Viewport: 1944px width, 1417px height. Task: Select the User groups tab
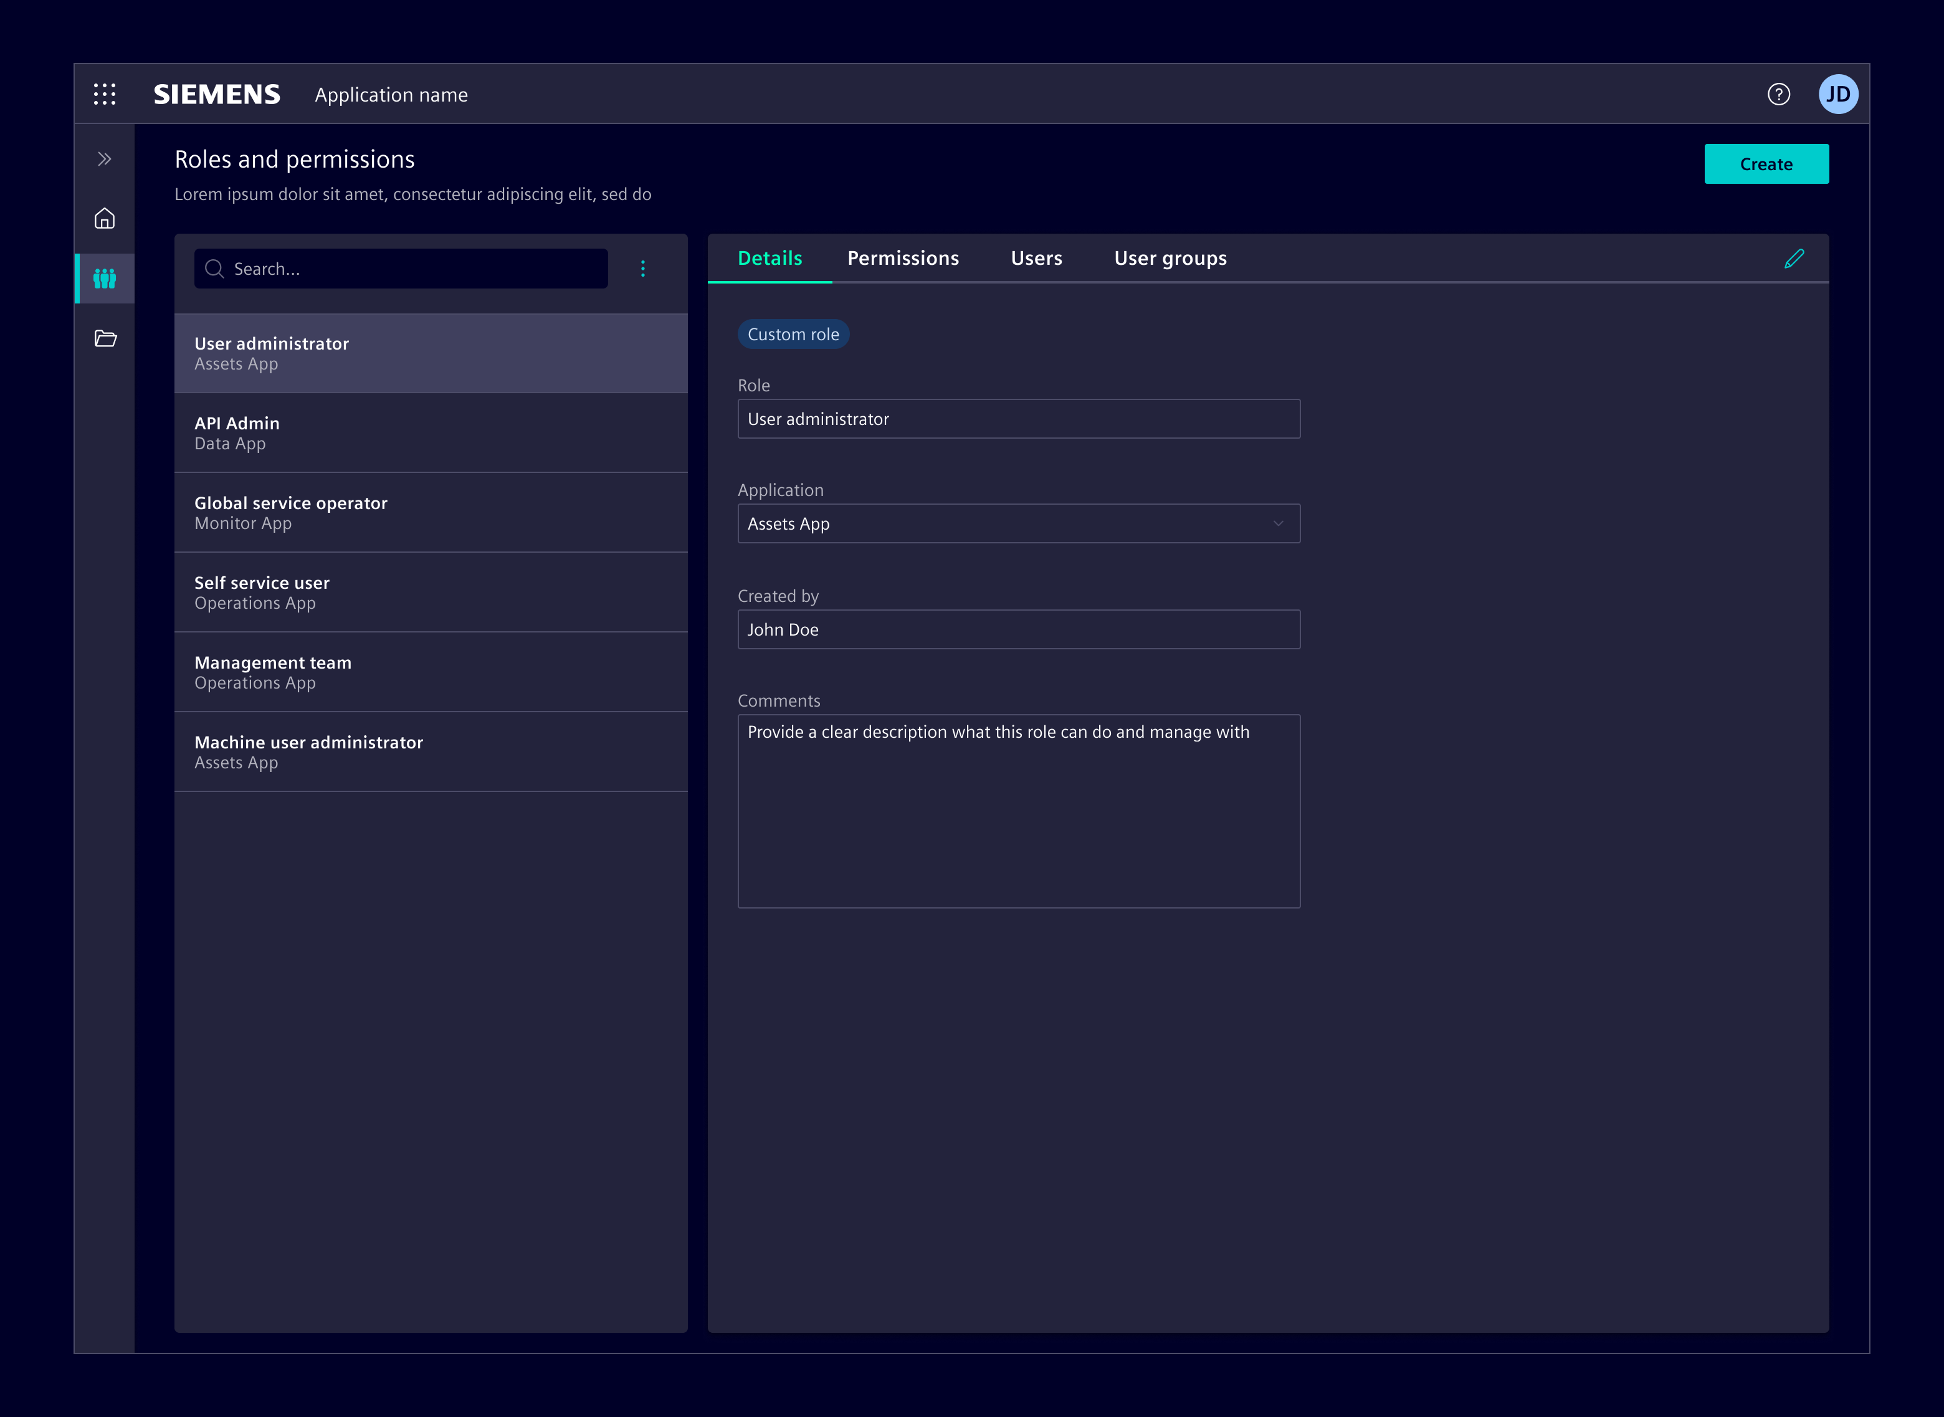1170,258
